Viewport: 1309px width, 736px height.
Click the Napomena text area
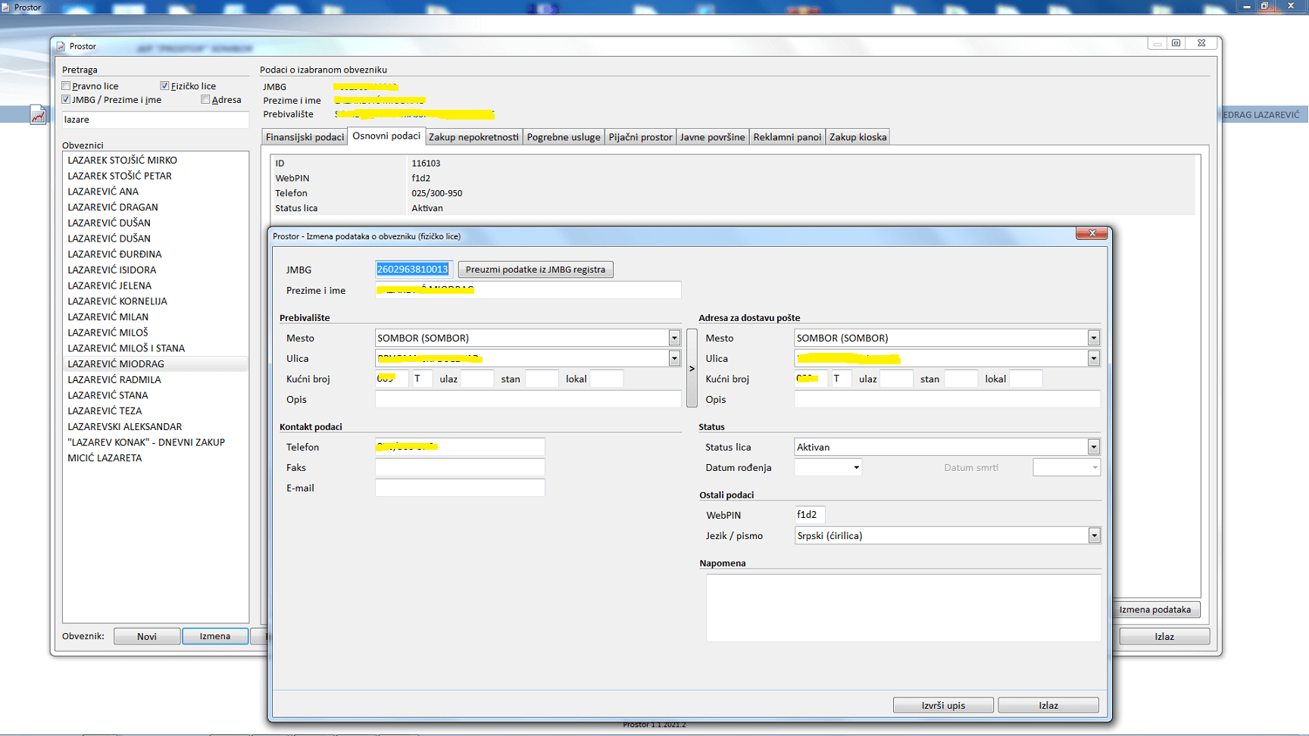click(904, 608)
